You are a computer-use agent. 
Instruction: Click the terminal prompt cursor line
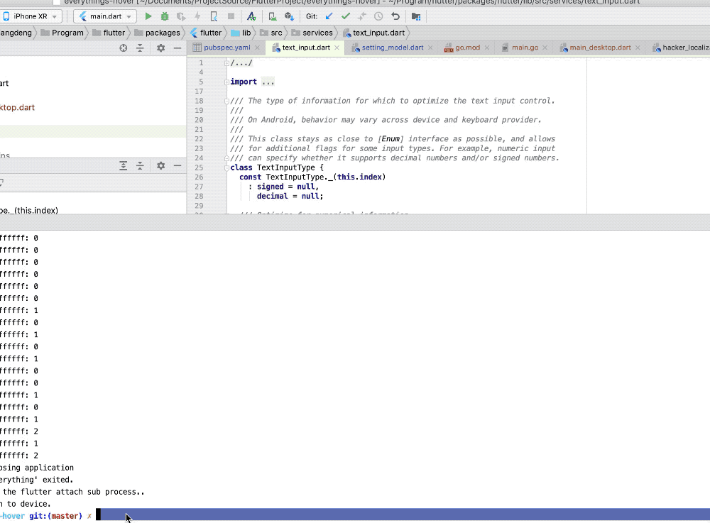(355, 516)
